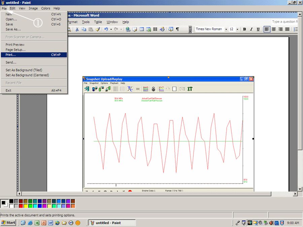Viewport: 303px width, 227px height.
Task: Click the Italic formatting icon
Action: pos(251,29)
